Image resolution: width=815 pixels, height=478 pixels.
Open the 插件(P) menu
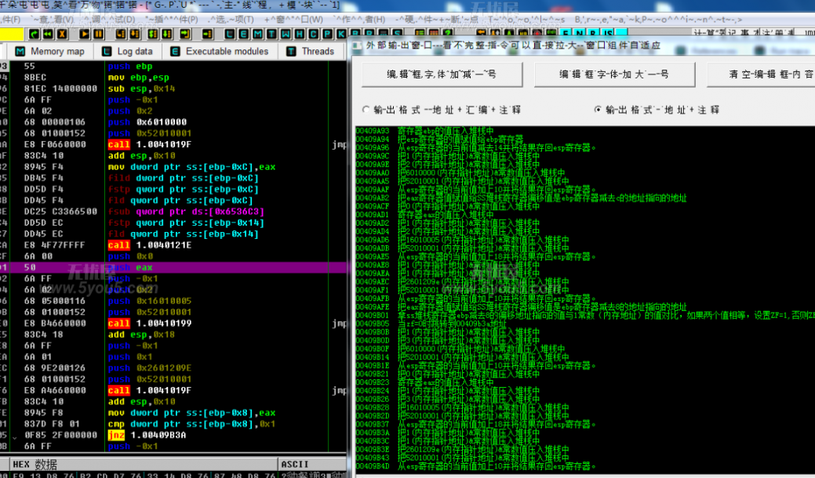click(x=172, y=20)
